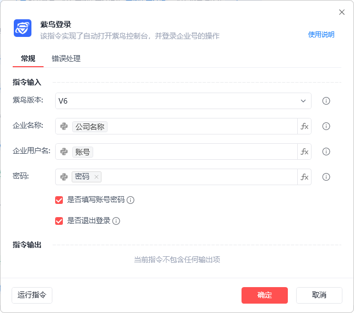Expand the 紫鸟版本 V6 dropdown
Image resolution: width=354 pixels, height=313 pixels.
click(x=183, y=101)
